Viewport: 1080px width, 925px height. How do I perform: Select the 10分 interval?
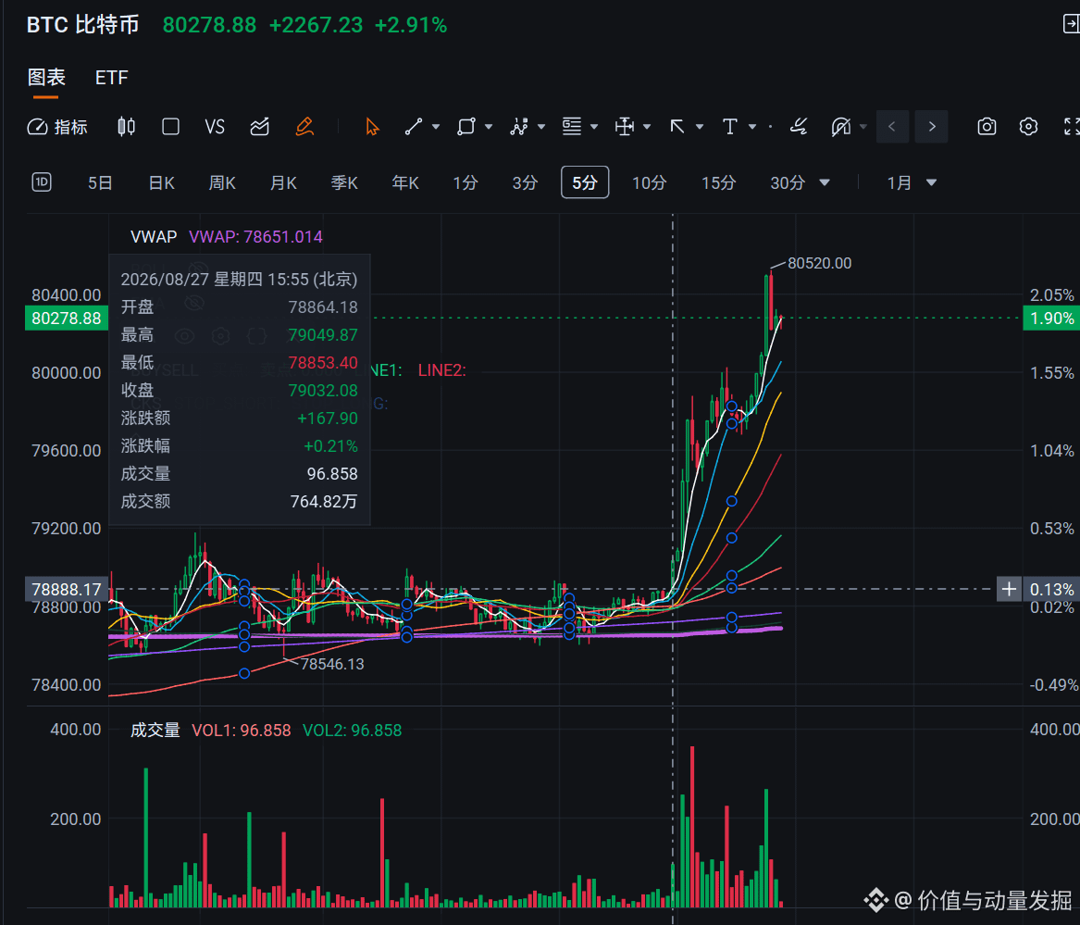649,182
